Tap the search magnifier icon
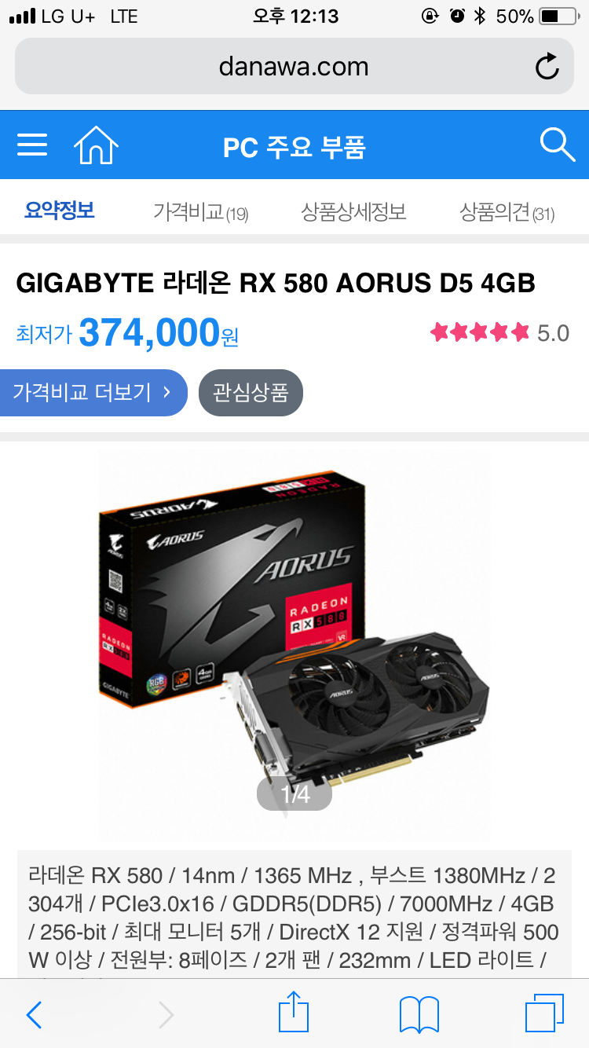This screenshot has height=1048, width=589. [x=558, y=145]
